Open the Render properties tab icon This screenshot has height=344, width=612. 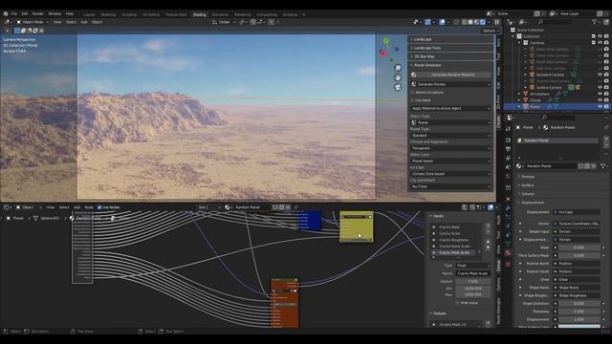(x=508, y=140)
